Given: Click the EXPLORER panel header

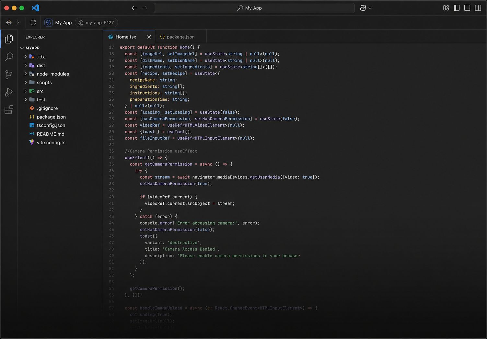Looking at the screenshot, I should [x=35, y=37].
